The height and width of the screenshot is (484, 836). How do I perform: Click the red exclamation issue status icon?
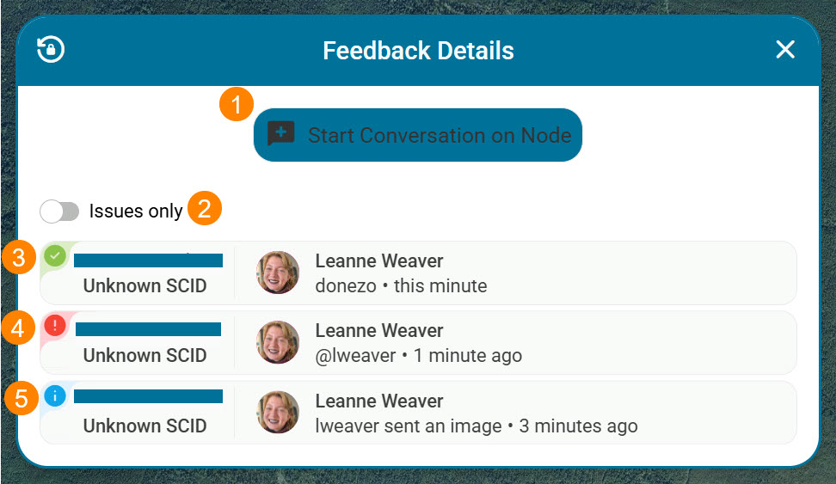tap(55, 325)
